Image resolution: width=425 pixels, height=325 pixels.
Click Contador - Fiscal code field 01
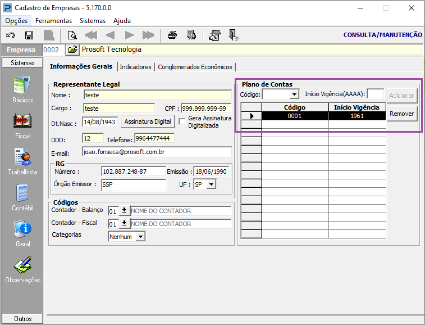pyautogui.click(x=113, y=224)
